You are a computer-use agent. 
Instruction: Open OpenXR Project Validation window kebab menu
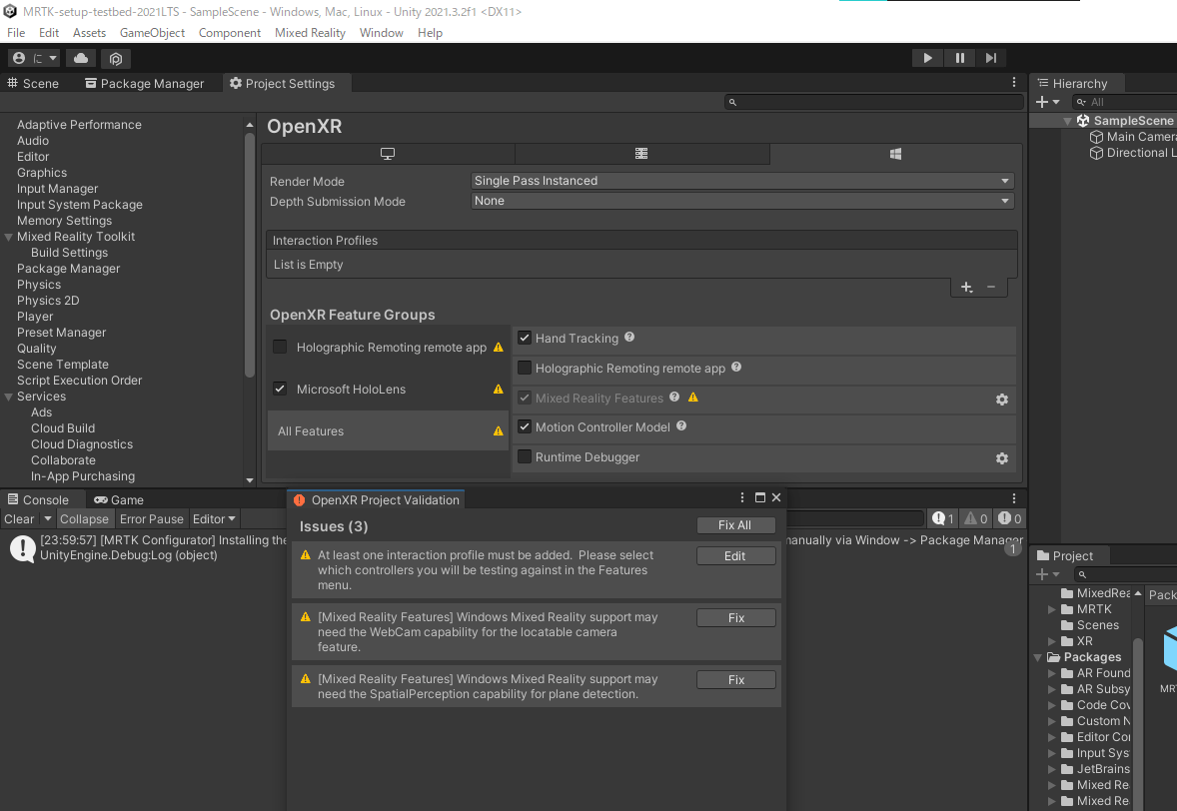[x=741, y=497]
